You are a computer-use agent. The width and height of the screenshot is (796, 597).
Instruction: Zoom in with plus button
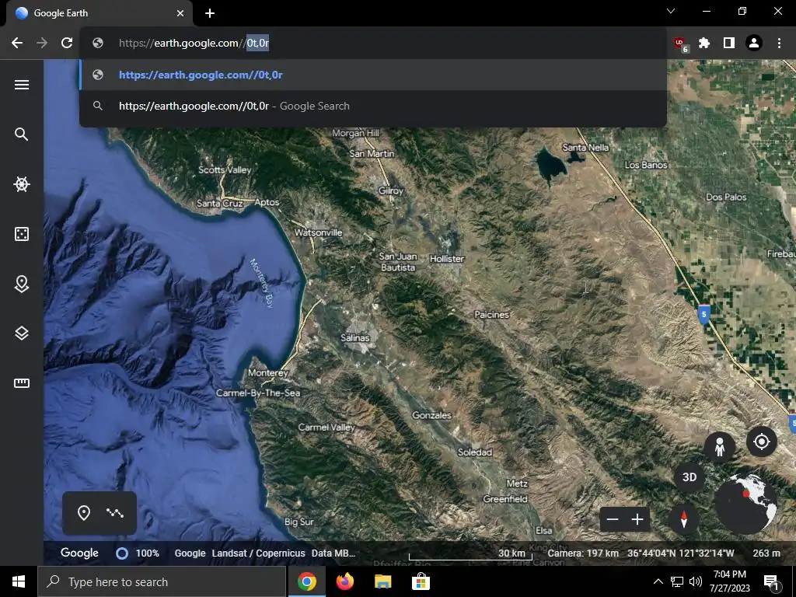[637, 519]
